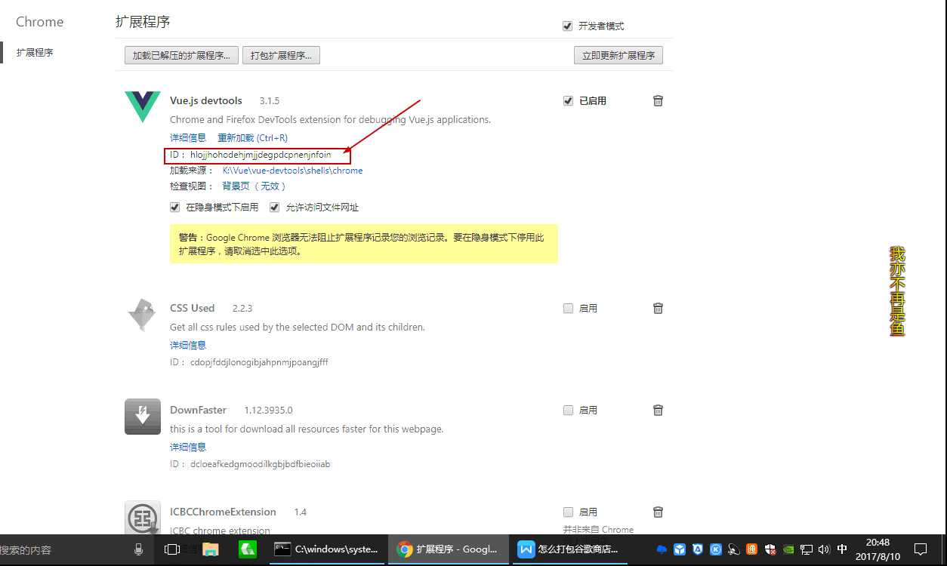
Task: Switch to the cmd window taskbar item
Action: tap(326, 549)
